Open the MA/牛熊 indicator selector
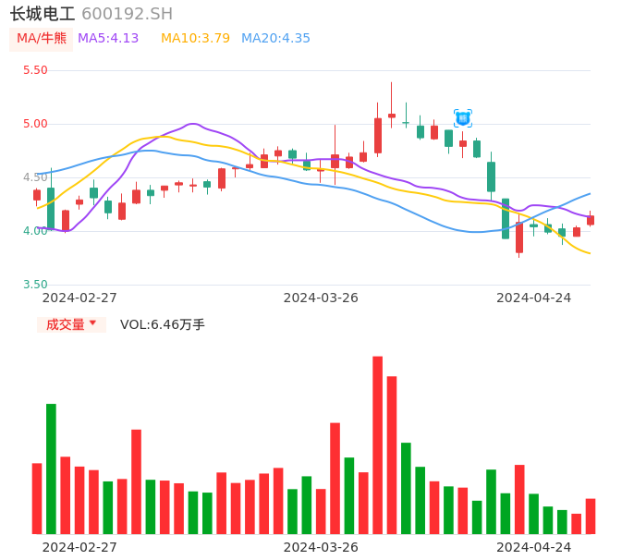The height and width of the screenshot is (560, 634). 42,39
